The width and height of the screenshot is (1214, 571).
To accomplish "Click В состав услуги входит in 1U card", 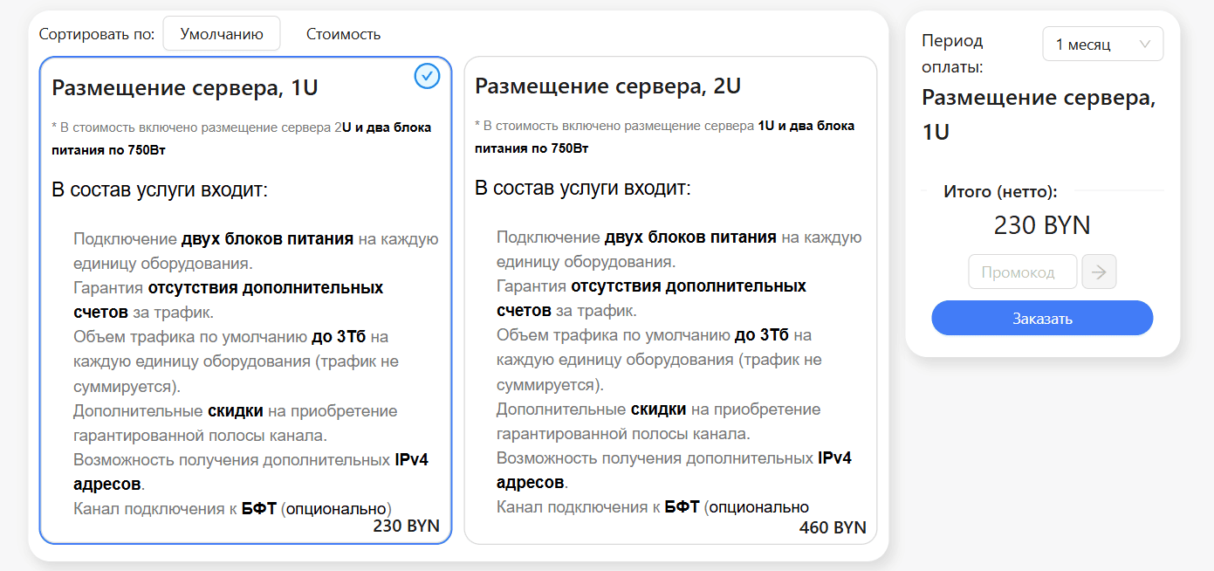I will [160, 189].
